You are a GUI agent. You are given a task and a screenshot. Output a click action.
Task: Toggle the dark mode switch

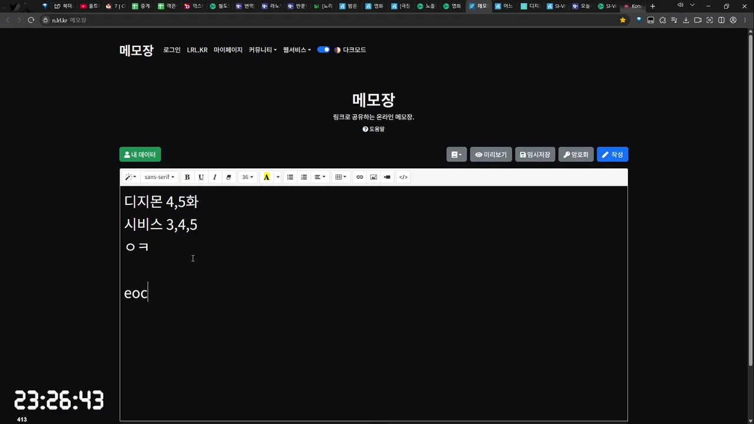tap(323, 49)
